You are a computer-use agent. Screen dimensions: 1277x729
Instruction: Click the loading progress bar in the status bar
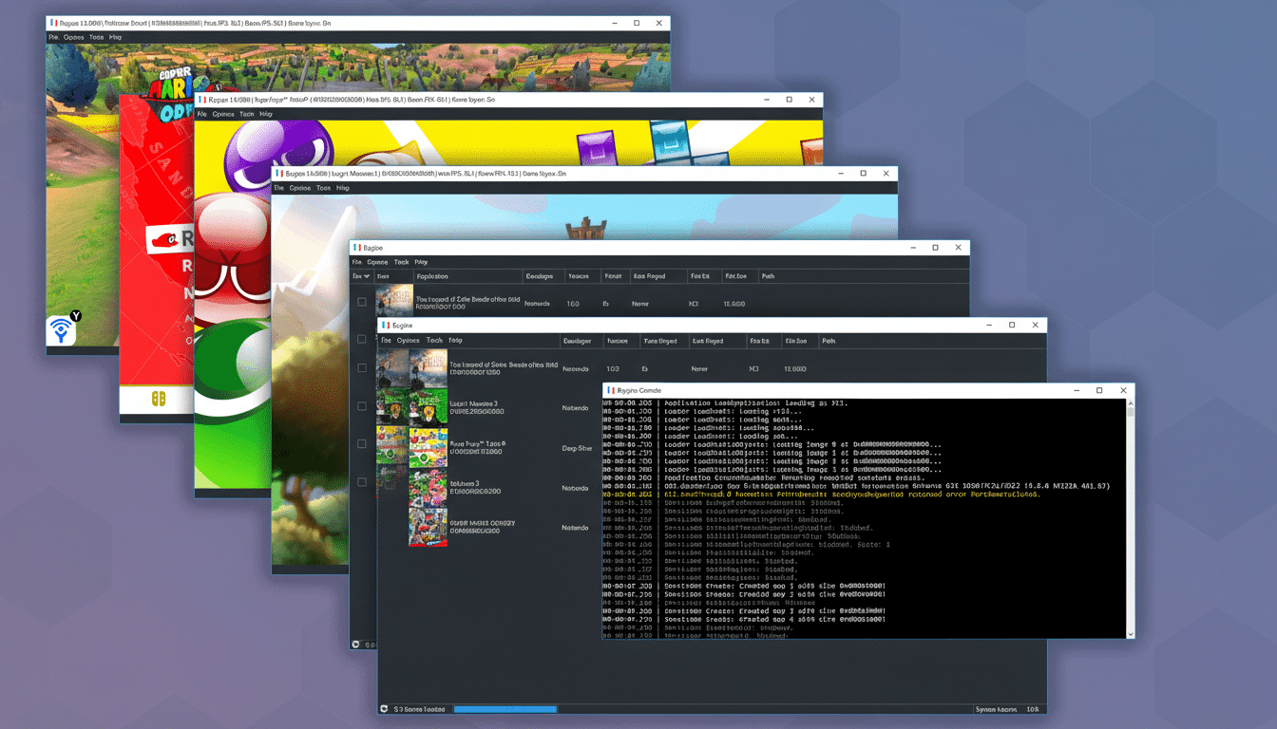[x=505, y=708]
